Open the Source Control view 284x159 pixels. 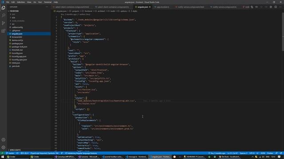coord(3,23)
